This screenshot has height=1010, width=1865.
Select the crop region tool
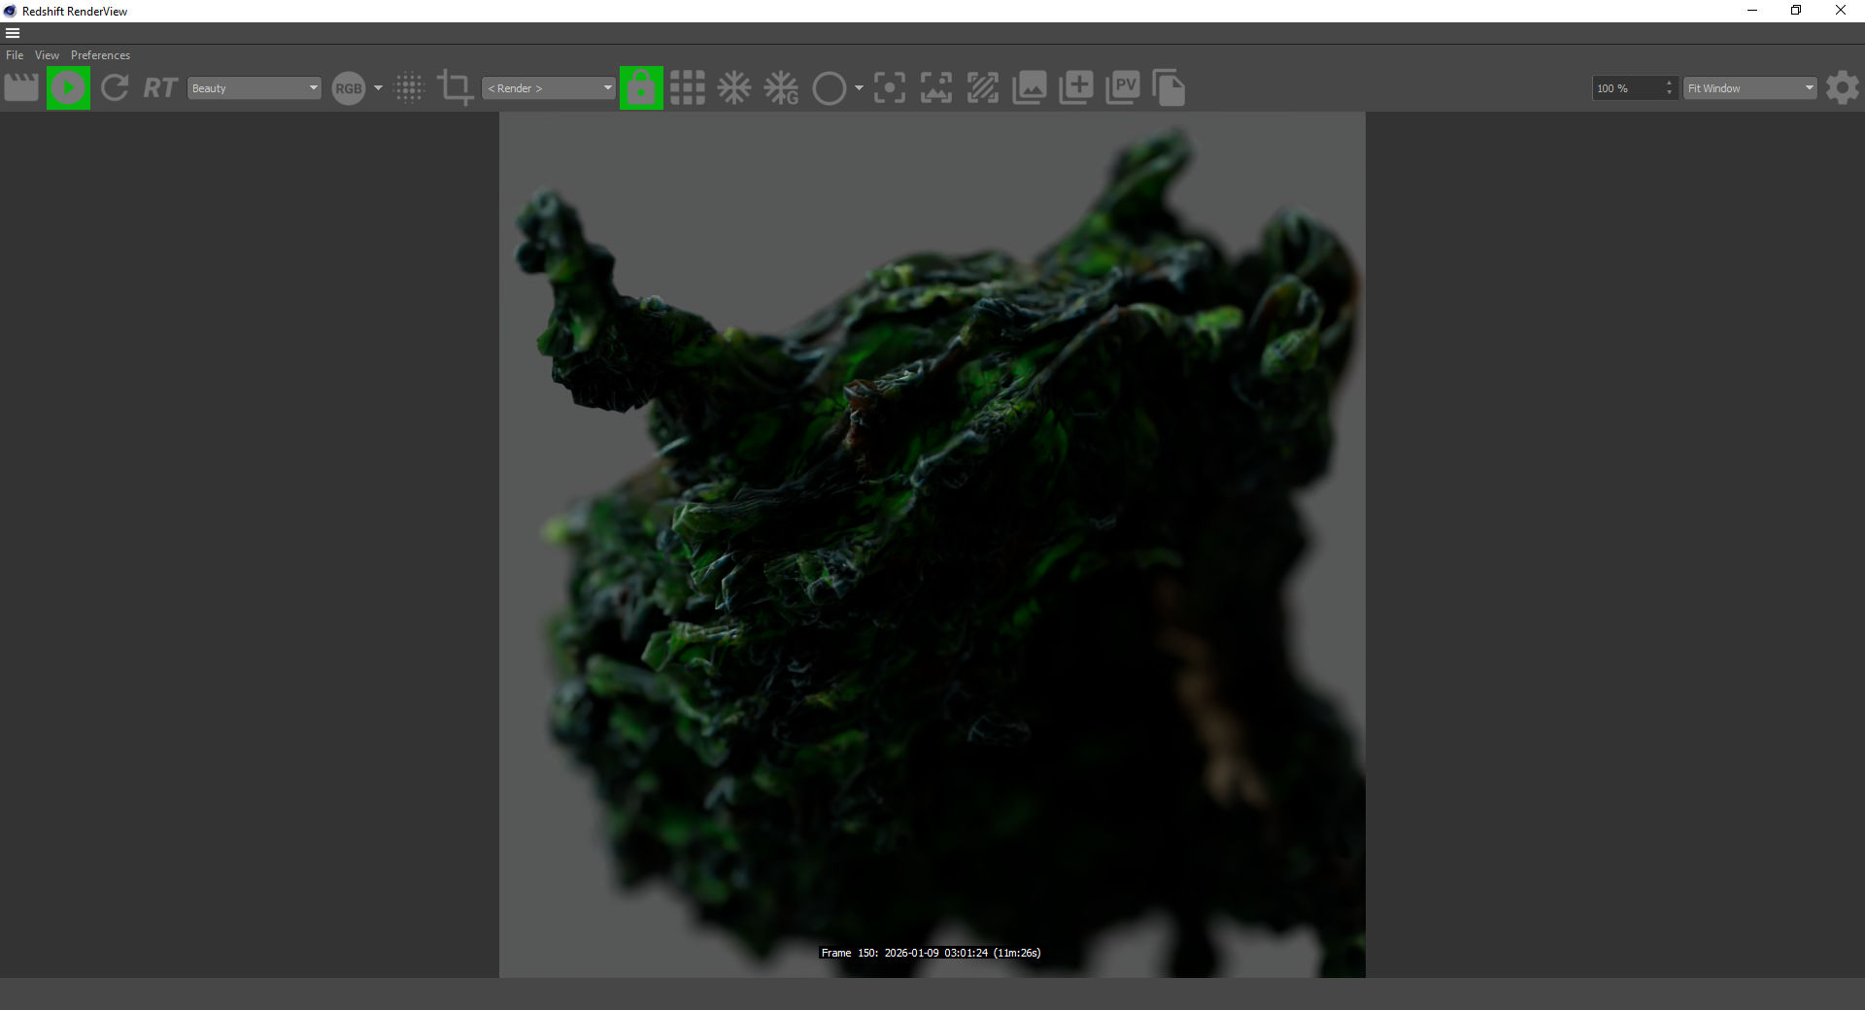[x=455, y=88]
